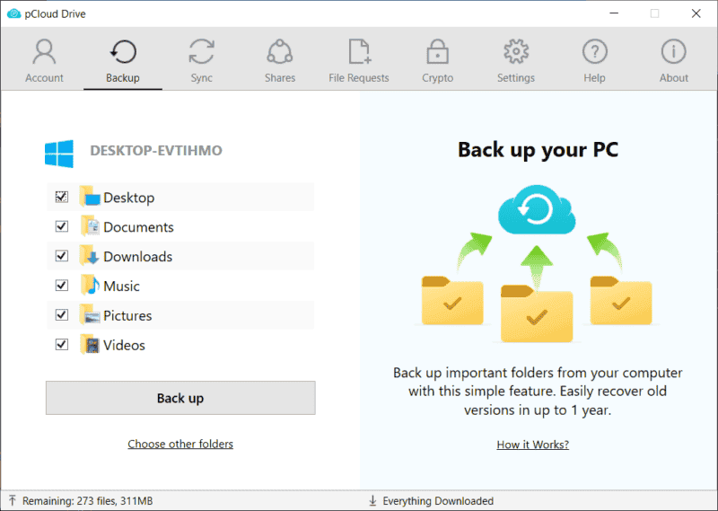Screen dimensions: 718x511
Task: Click the About tab label
Action: (x=674, y=78)
